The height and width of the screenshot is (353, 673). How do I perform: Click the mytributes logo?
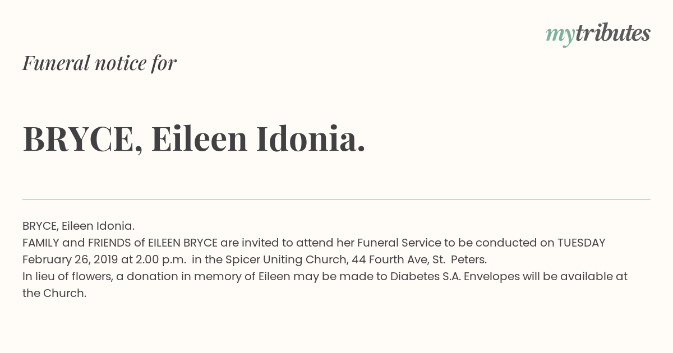click(x=598, y=34)
